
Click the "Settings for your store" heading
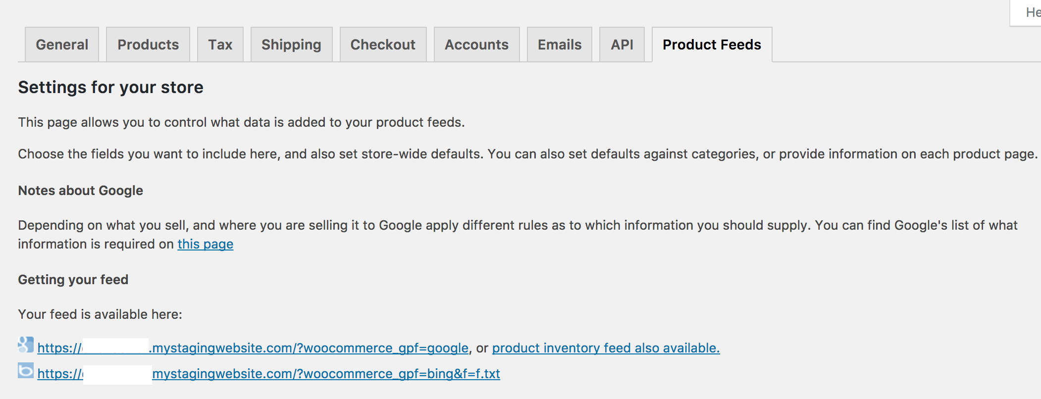pyautogui.click(x=111, y=87)
